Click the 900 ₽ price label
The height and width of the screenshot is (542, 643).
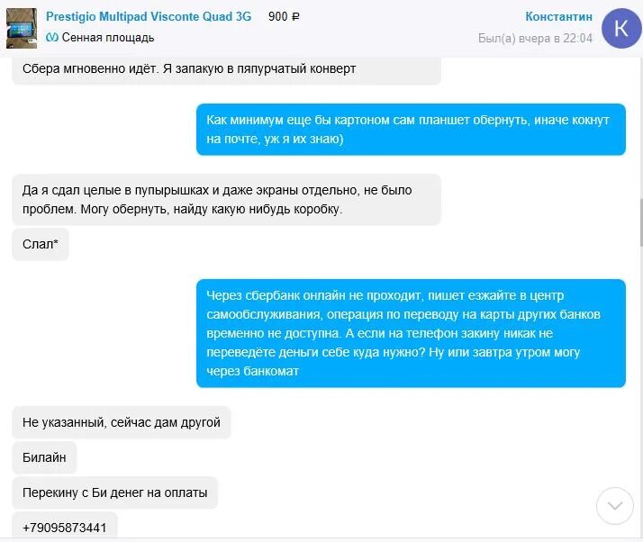click(x=284, y=17)
